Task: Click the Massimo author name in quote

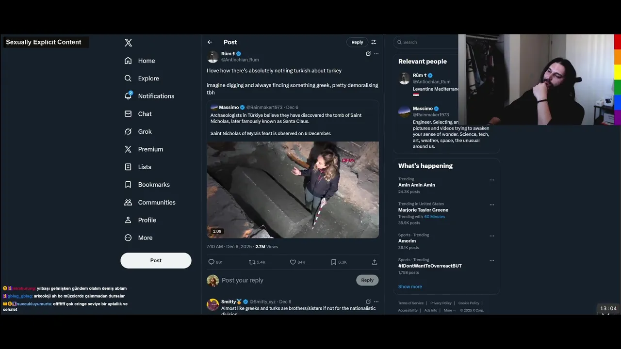Action: (229, 107)
